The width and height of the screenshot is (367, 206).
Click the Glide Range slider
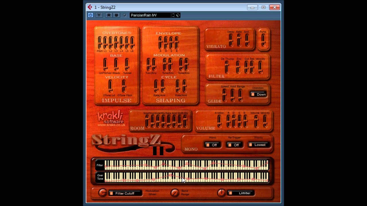point(240,95)
